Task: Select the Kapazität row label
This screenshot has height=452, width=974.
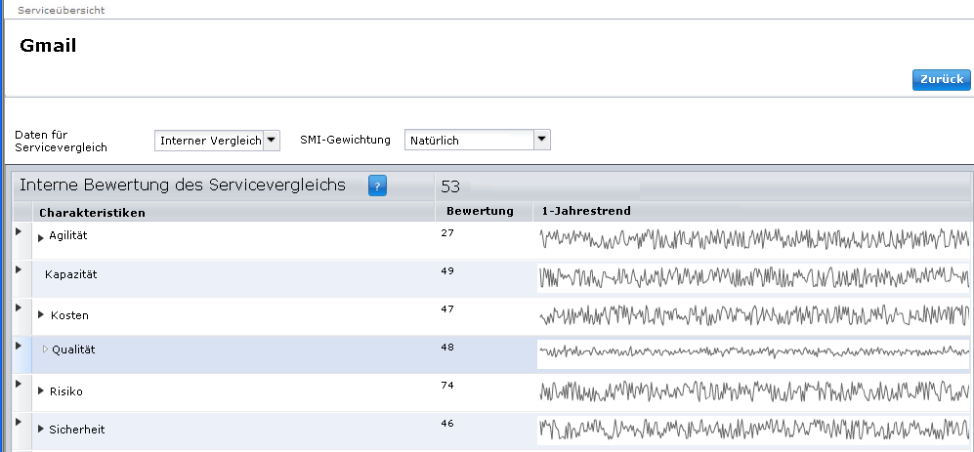Action: tap(70, 274)
